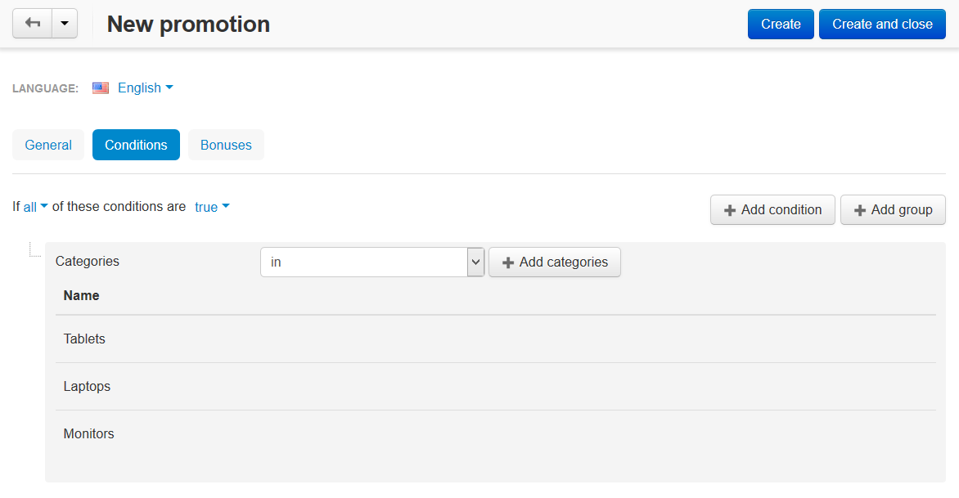Change the 'all' conditions selector
The width and height of the screenshot is (959, 498).
(35, 207)
